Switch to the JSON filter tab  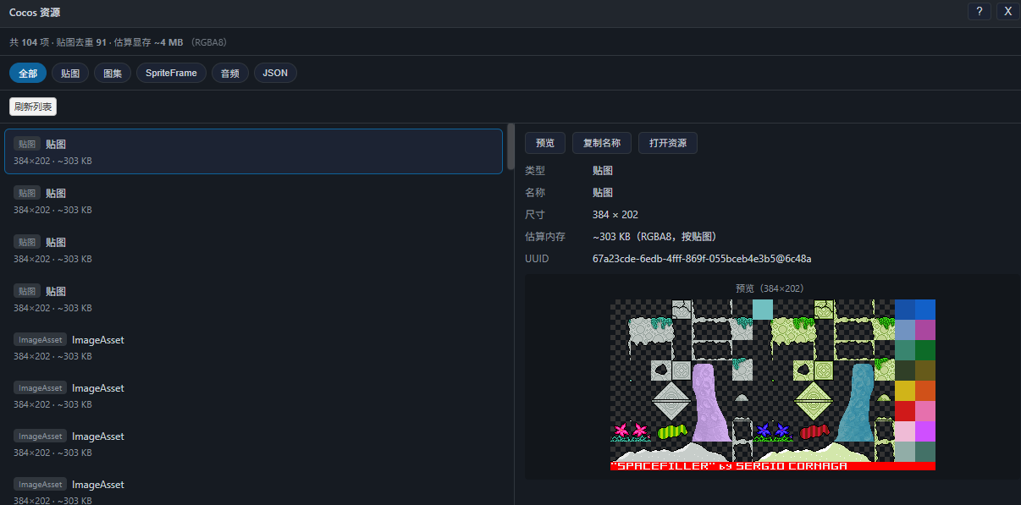point(275,74)
